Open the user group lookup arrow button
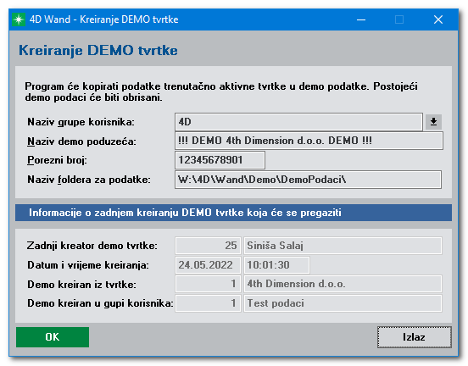Screen dimensions: 468x366 (433, 122)
